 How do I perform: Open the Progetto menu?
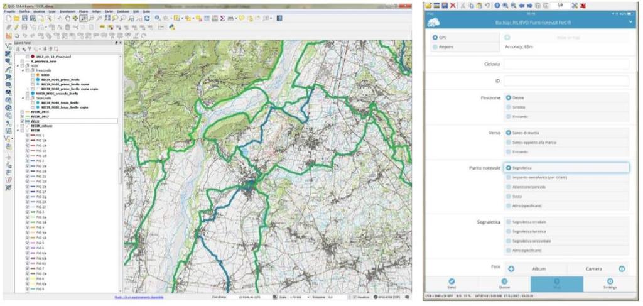(9, 11)
